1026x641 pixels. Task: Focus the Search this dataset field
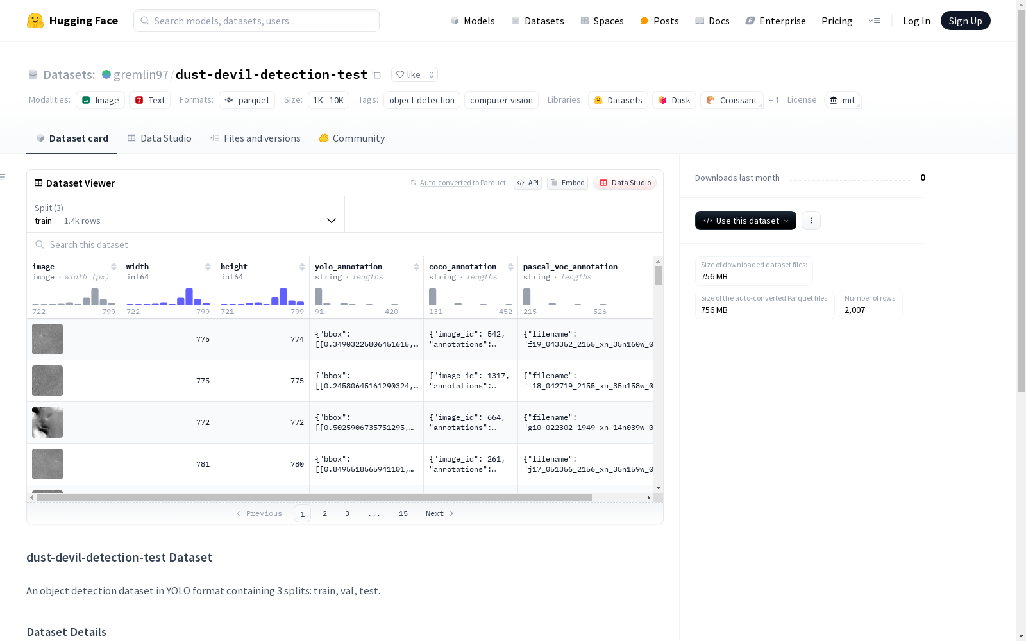345,244
